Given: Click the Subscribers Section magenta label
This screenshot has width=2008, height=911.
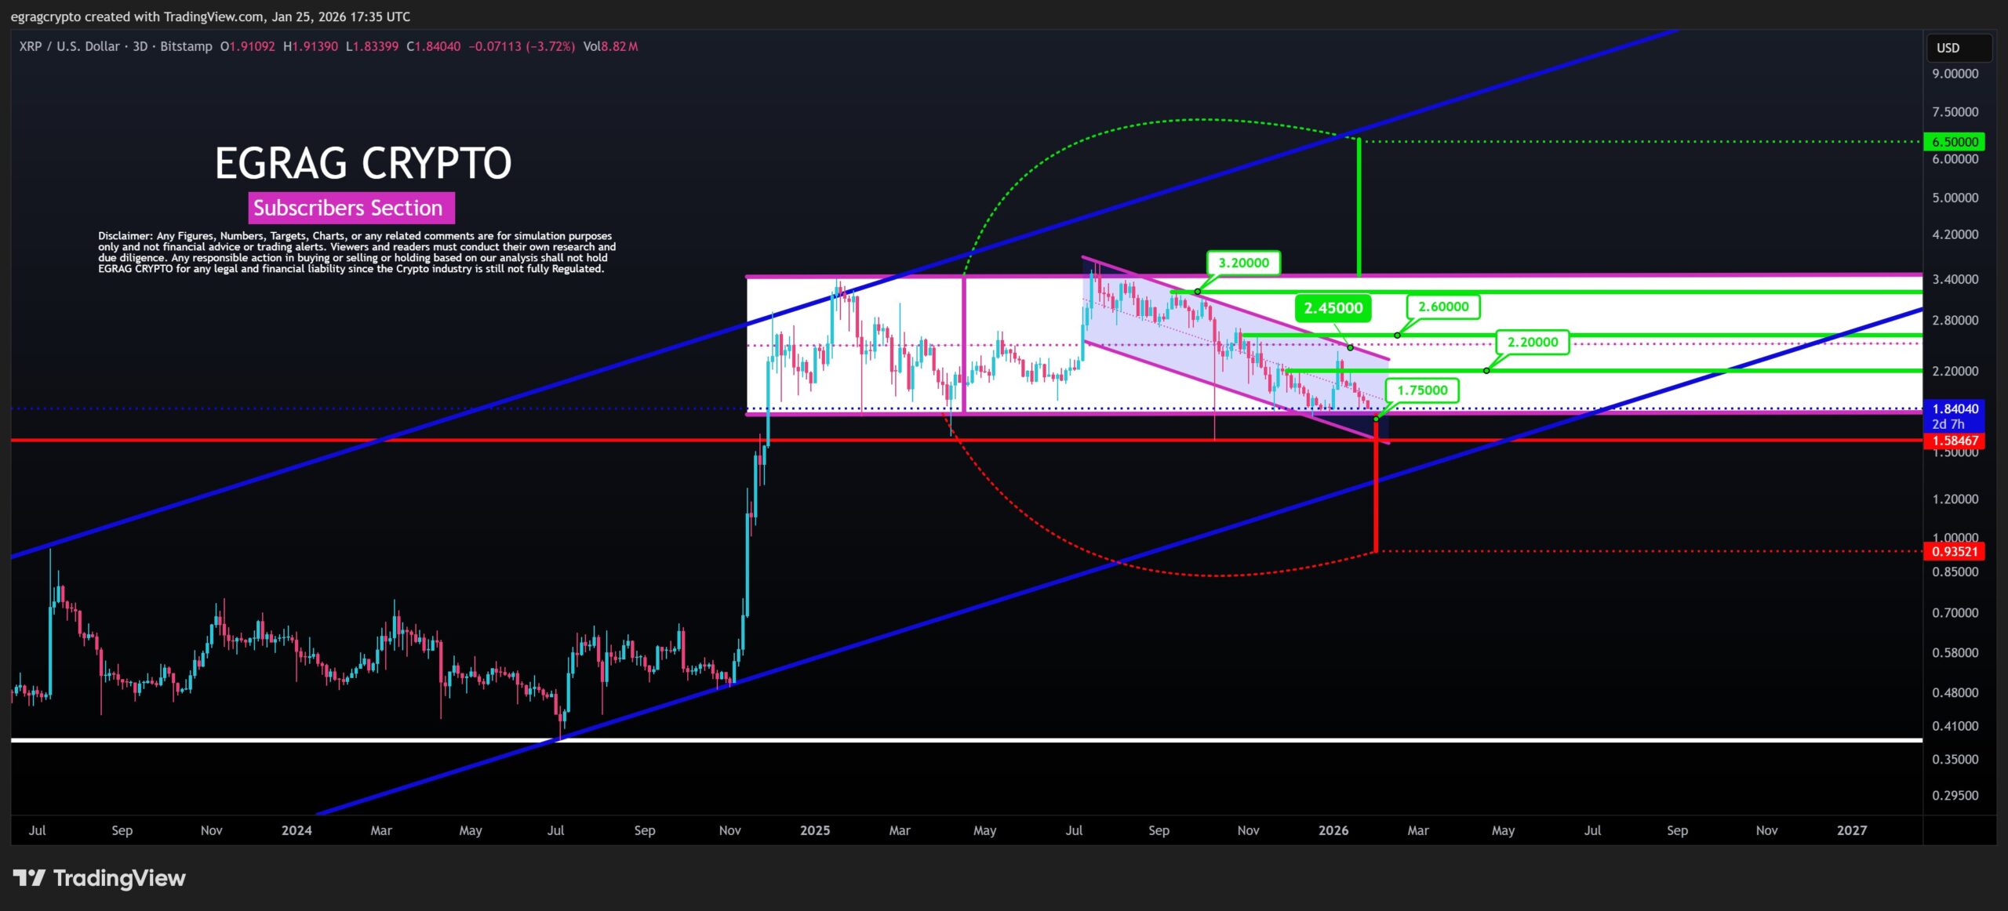Looking at the screenshot, I should (351, 208).
